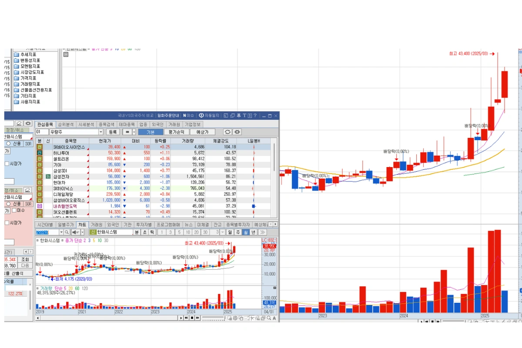
Task: Select the 신용 radio button in blue panel
Action: click(x=8, y=144)
